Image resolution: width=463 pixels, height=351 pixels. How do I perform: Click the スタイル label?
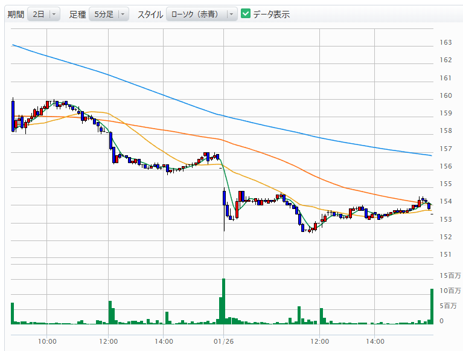[x=150, y=14]
